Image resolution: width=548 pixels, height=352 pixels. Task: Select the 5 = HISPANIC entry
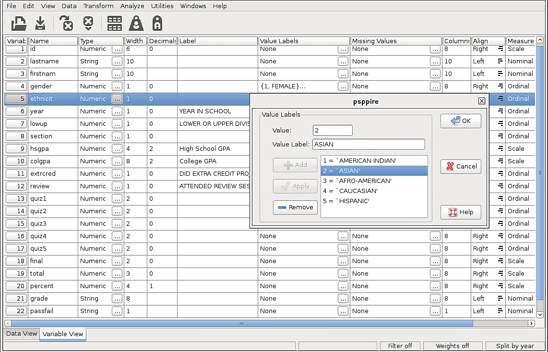tap(374, 201)
